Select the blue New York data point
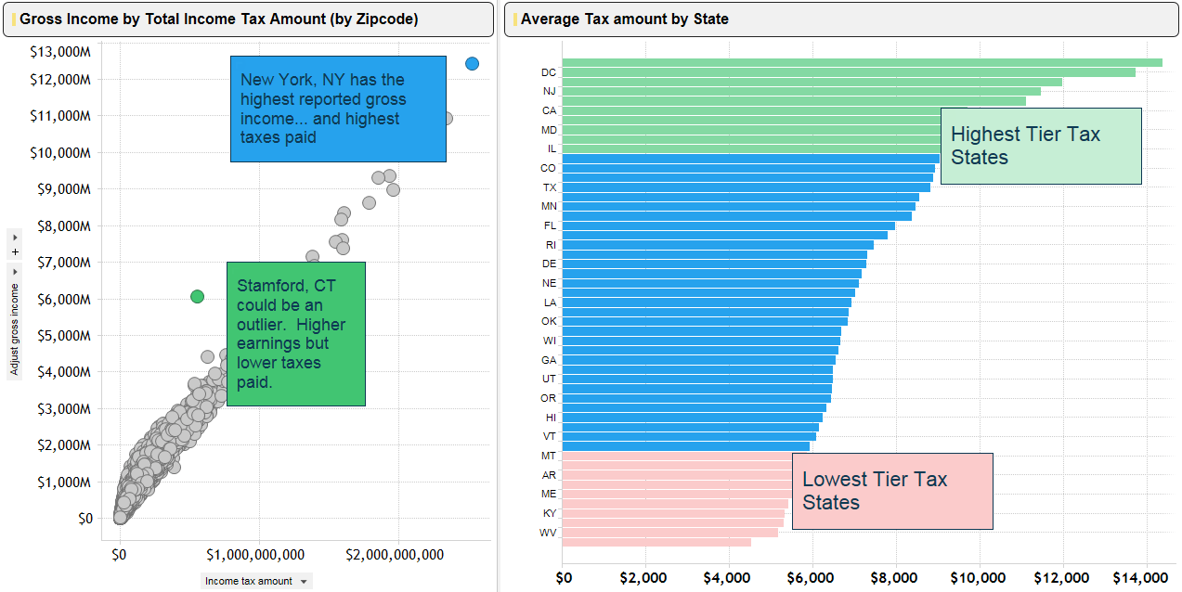 coord(472,63)
